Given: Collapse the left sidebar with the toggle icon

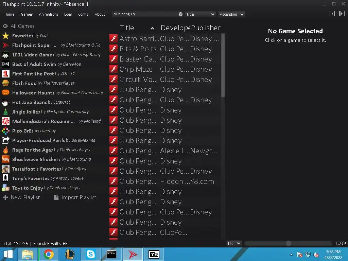Looking at the screenshot, I should (332, 14).
